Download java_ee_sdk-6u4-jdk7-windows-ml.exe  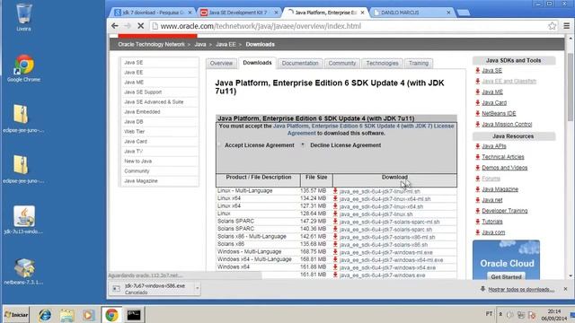pos(385,252)
